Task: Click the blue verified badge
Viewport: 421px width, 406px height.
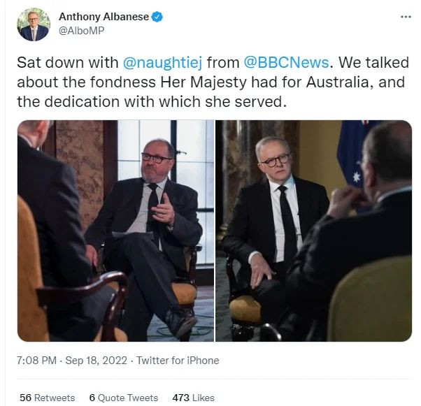Action: click(x=157, y=17)
